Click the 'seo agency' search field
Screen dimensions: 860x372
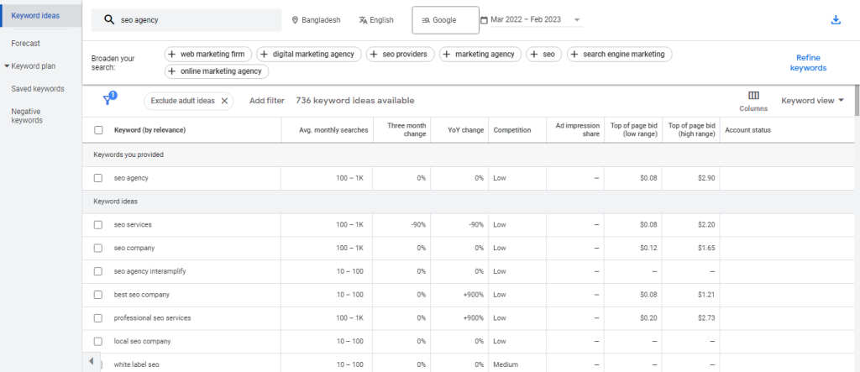pos(193,20)
